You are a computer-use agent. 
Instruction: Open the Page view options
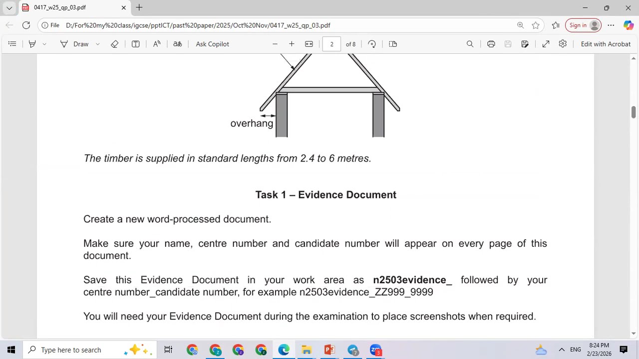click(393, 44)
